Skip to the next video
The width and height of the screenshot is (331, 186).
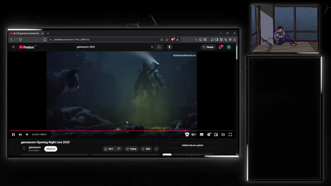[20, 134]
